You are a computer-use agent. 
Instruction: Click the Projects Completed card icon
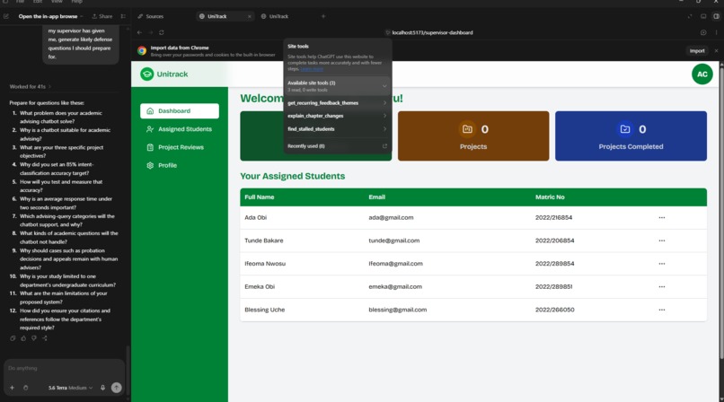[624, 129]
